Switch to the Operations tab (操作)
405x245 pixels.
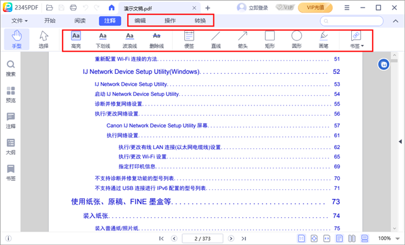[x=170, y=21]
